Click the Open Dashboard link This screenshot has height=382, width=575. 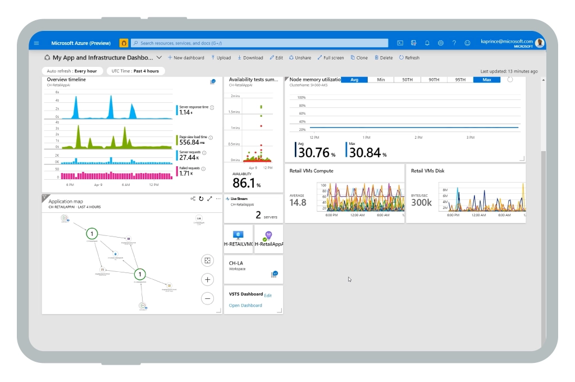(x=245, y=305)
